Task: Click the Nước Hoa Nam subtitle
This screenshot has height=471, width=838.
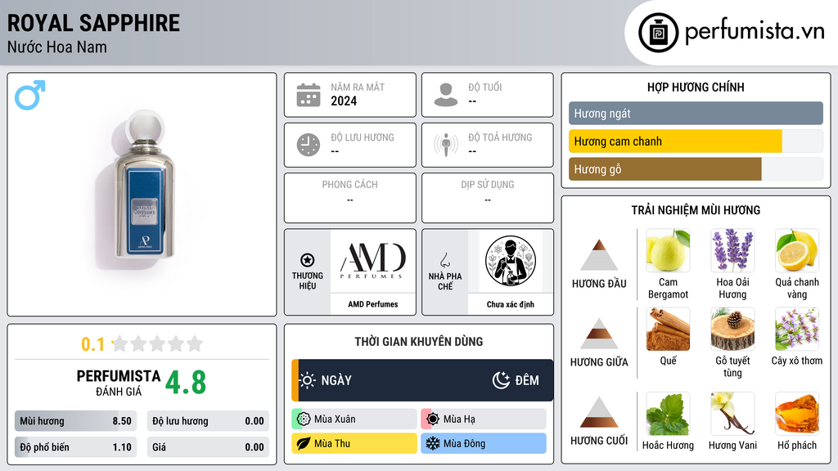Action: [x=57, y=47]
